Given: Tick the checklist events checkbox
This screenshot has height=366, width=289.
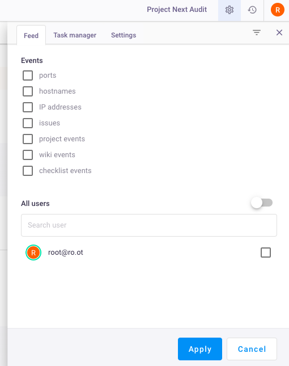Looking at the screenshot, I should pyautogui.click(x=28, y=171).
